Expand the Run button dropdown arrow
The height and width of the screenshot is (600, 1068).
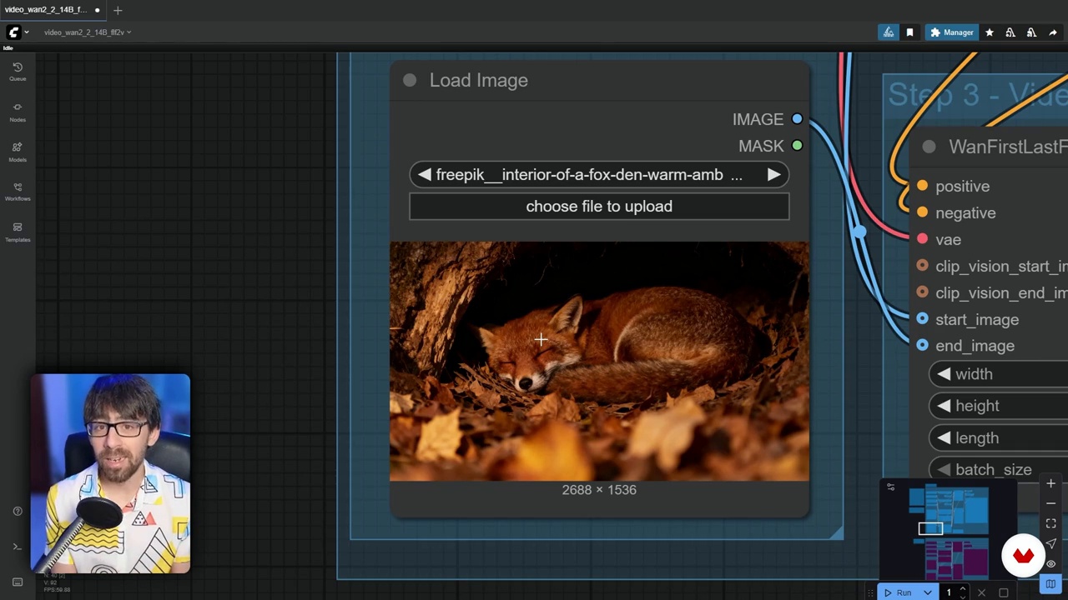click(927, 592)
